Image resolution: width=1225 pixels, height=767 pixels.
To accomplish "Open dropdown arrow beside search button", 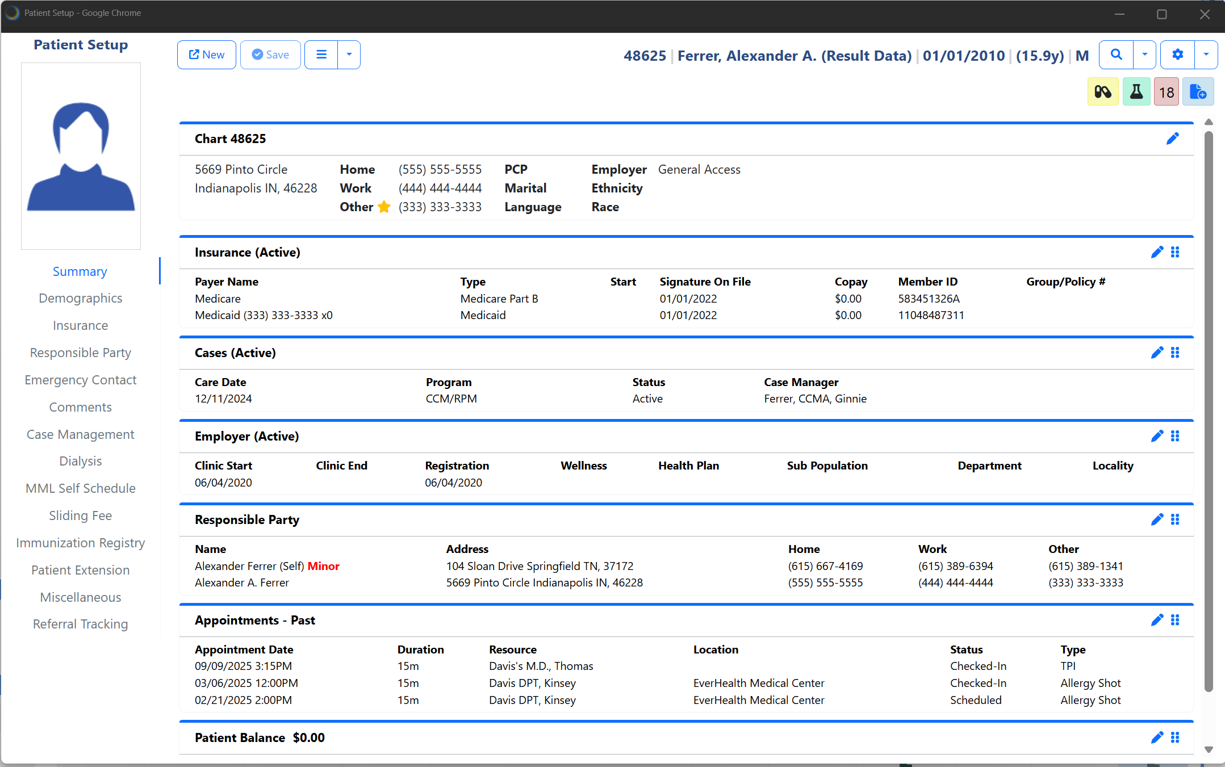I will click(1144, 55).
